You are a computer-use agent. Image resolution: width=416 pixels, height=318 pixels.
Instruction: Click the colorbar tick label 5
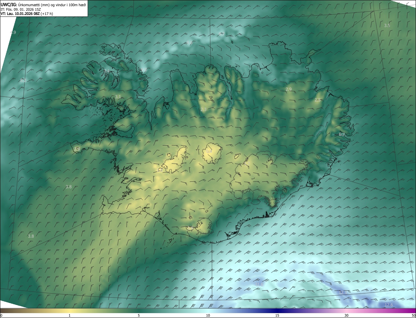pos(139,315)
